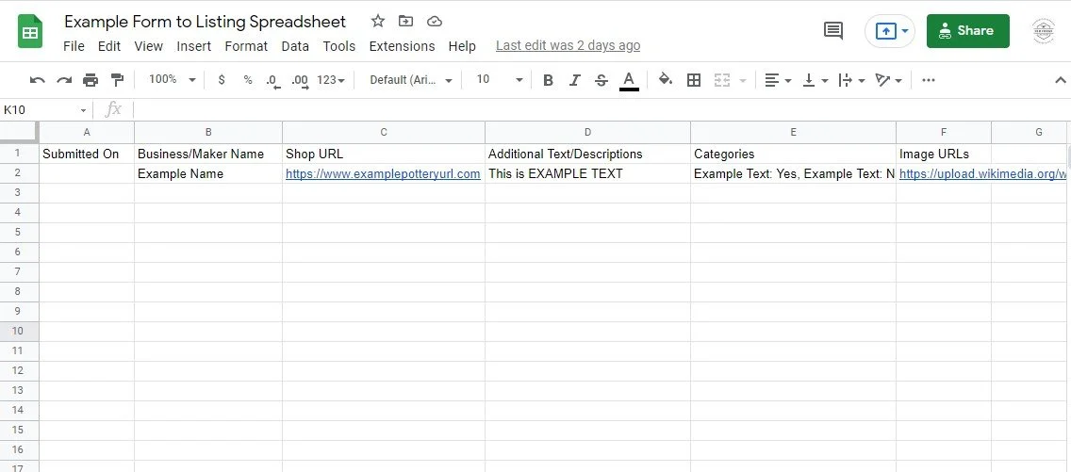Open the Move to folder icon

tap(405, 21)
